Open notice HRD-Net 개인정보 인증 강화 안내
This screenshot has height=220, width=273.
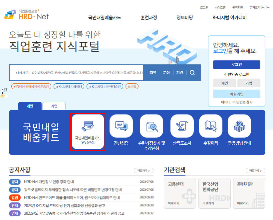click(x=49, y=182)
